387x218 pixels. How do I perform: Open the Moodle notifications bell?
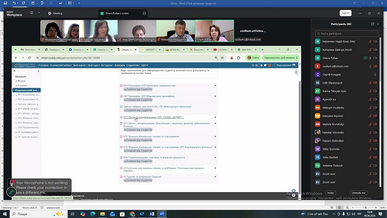tap(261, 65)
